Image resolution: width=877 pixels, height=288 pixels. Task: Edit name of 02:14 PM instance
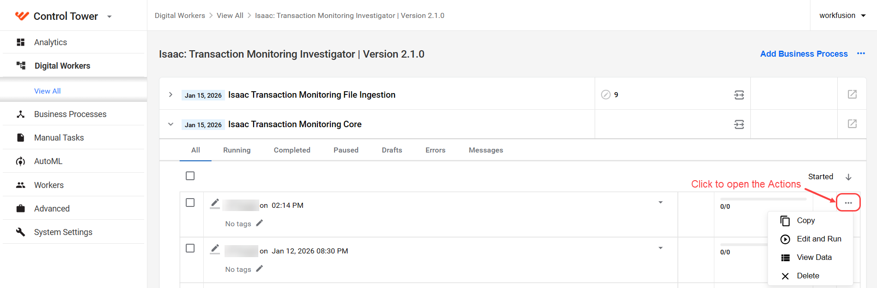click(x=215, y=204)
